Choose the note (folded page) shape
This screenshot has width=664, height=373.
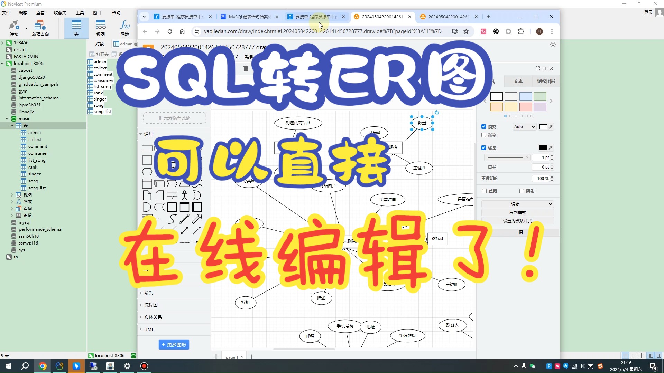point(147,195)
